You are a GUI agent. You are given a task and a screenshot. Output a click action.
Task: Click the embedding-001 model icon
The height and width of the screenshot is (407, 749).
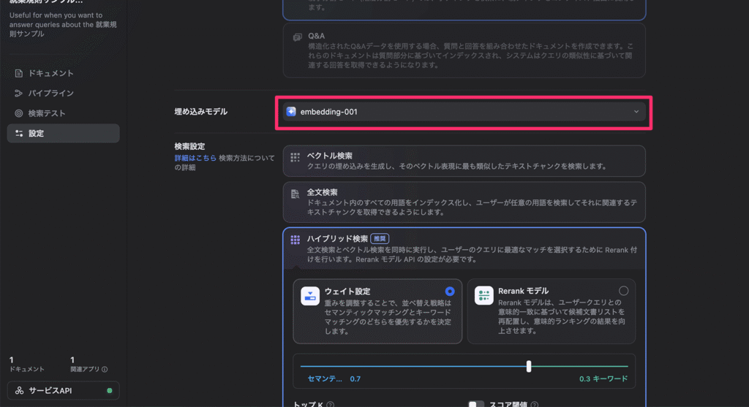[291, 112]
